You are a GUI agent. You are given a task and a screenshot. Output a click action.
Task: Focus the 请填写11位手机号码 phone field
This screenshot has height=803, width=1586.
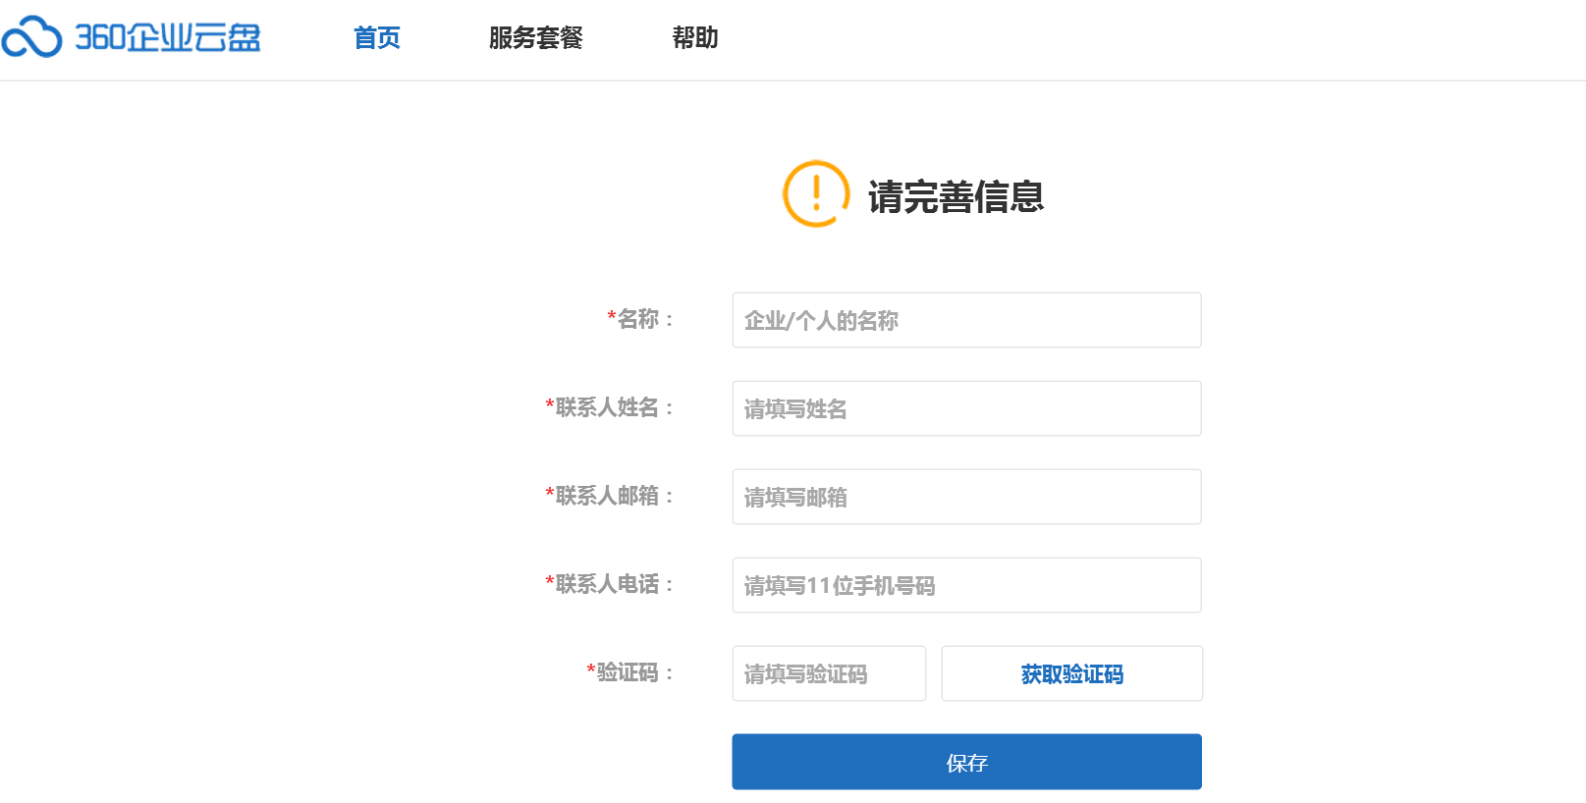(x=966, y=585)
